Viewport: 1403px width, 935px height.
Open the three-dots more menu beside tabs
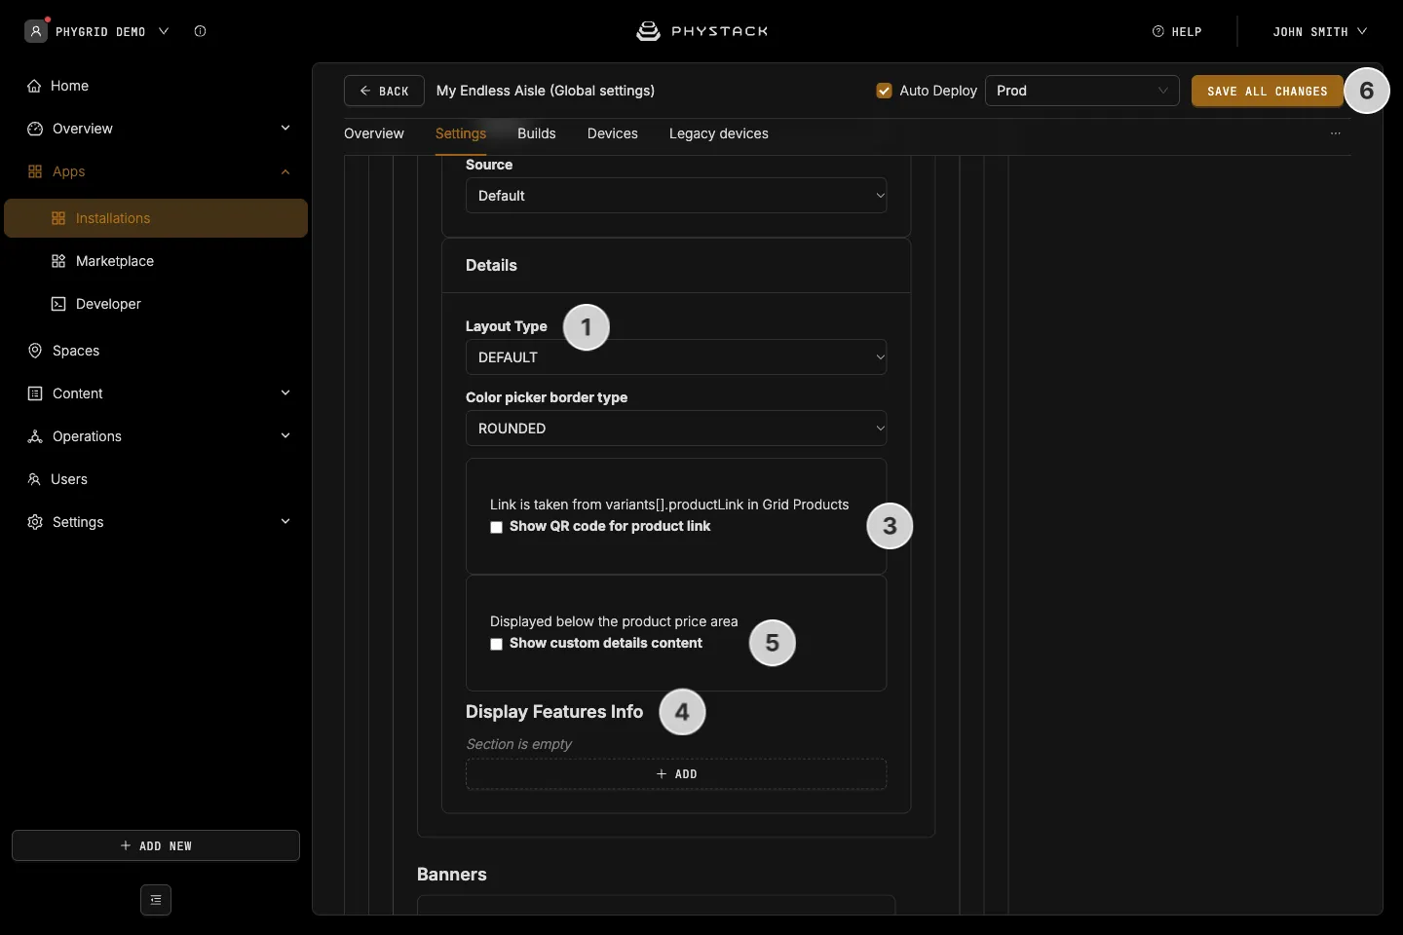1336,133
